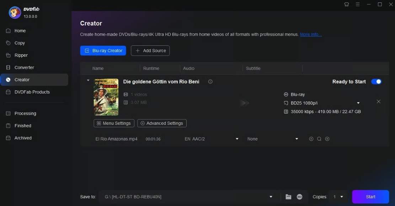Select ISO image output icon
Viewport: 395px width, 206px height.
[299, 197]
